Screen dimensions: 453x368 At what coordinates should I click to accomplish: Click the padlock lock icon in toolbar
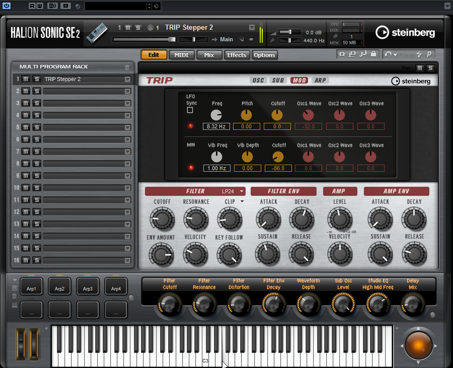coord(373,54)
